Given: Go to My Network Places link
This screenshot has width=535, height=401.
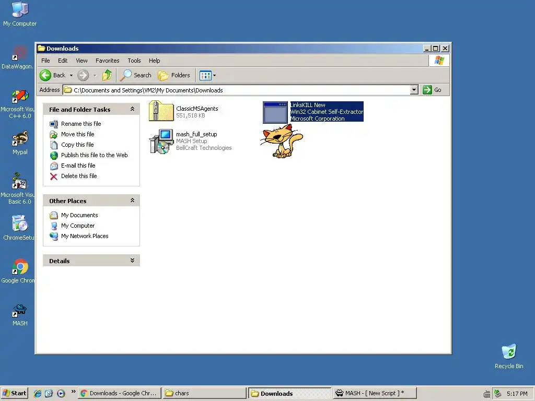Looking at the screenshot, I should 85,236.
